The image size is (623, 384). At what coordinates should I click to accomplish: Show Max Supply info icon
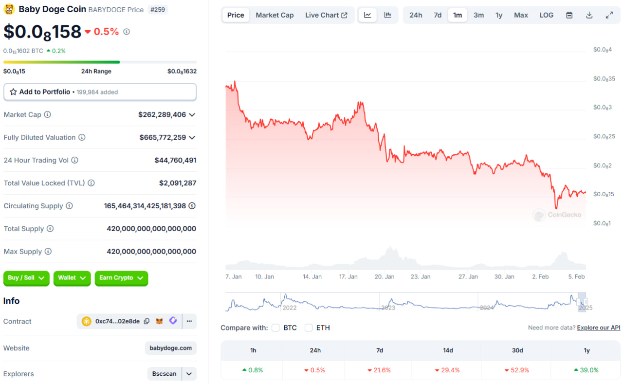click(48, 252)
